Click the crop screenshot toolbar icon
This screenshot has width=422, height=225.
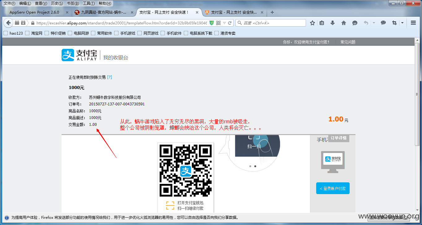point(394,23)
